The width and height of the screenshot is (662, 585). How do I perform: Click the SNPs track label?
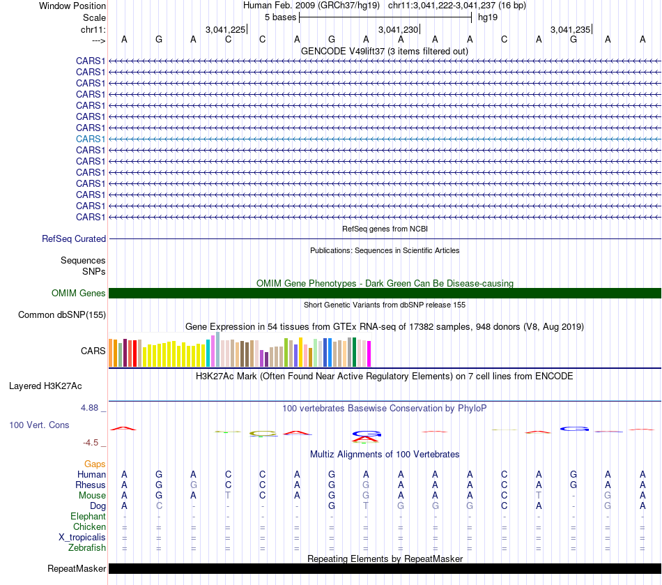(x=94, y=271)
